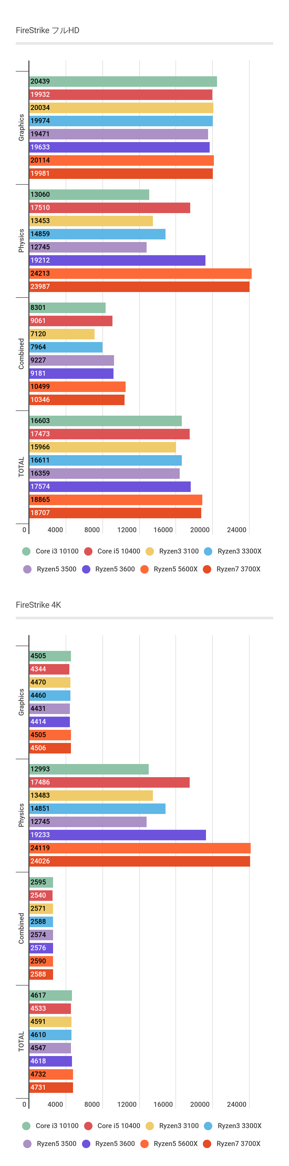Select the 20439 Graphics bar
The image size is (289, 1166).
(x=123, y=82)
